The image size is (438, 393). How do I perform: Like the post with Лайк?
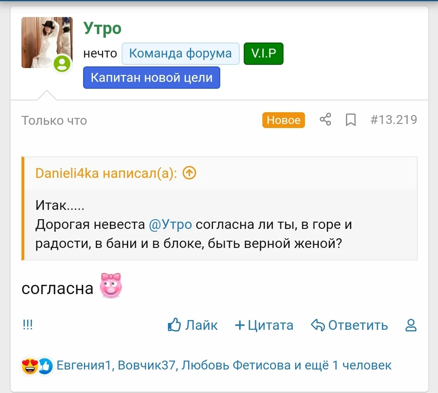(193, 325)
